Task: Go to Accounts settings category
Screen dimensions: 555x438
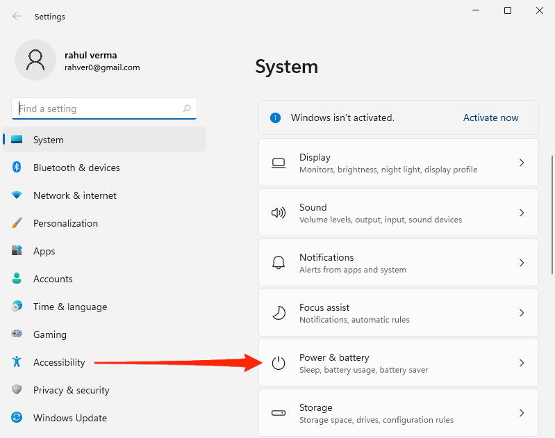Action: (x=53, y=279)
